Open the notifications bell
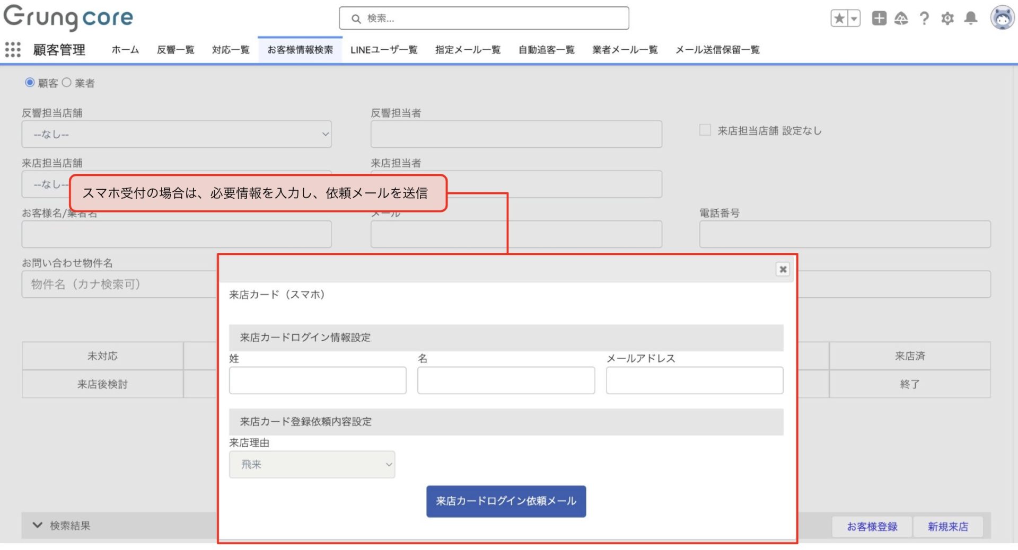This screenshot has width=1018, height=550. point(970,19)
